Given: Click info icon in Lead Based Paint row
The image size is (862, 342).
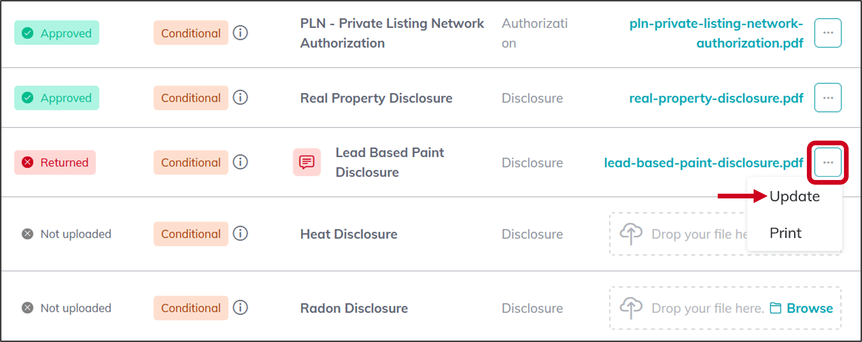Looking at the screenshot, I should tap(240, 162).
